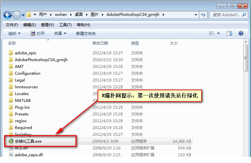Navigate to 图片 in breadcrumb
The width and height of the screenshot is (251, 163).
(95, 15)
